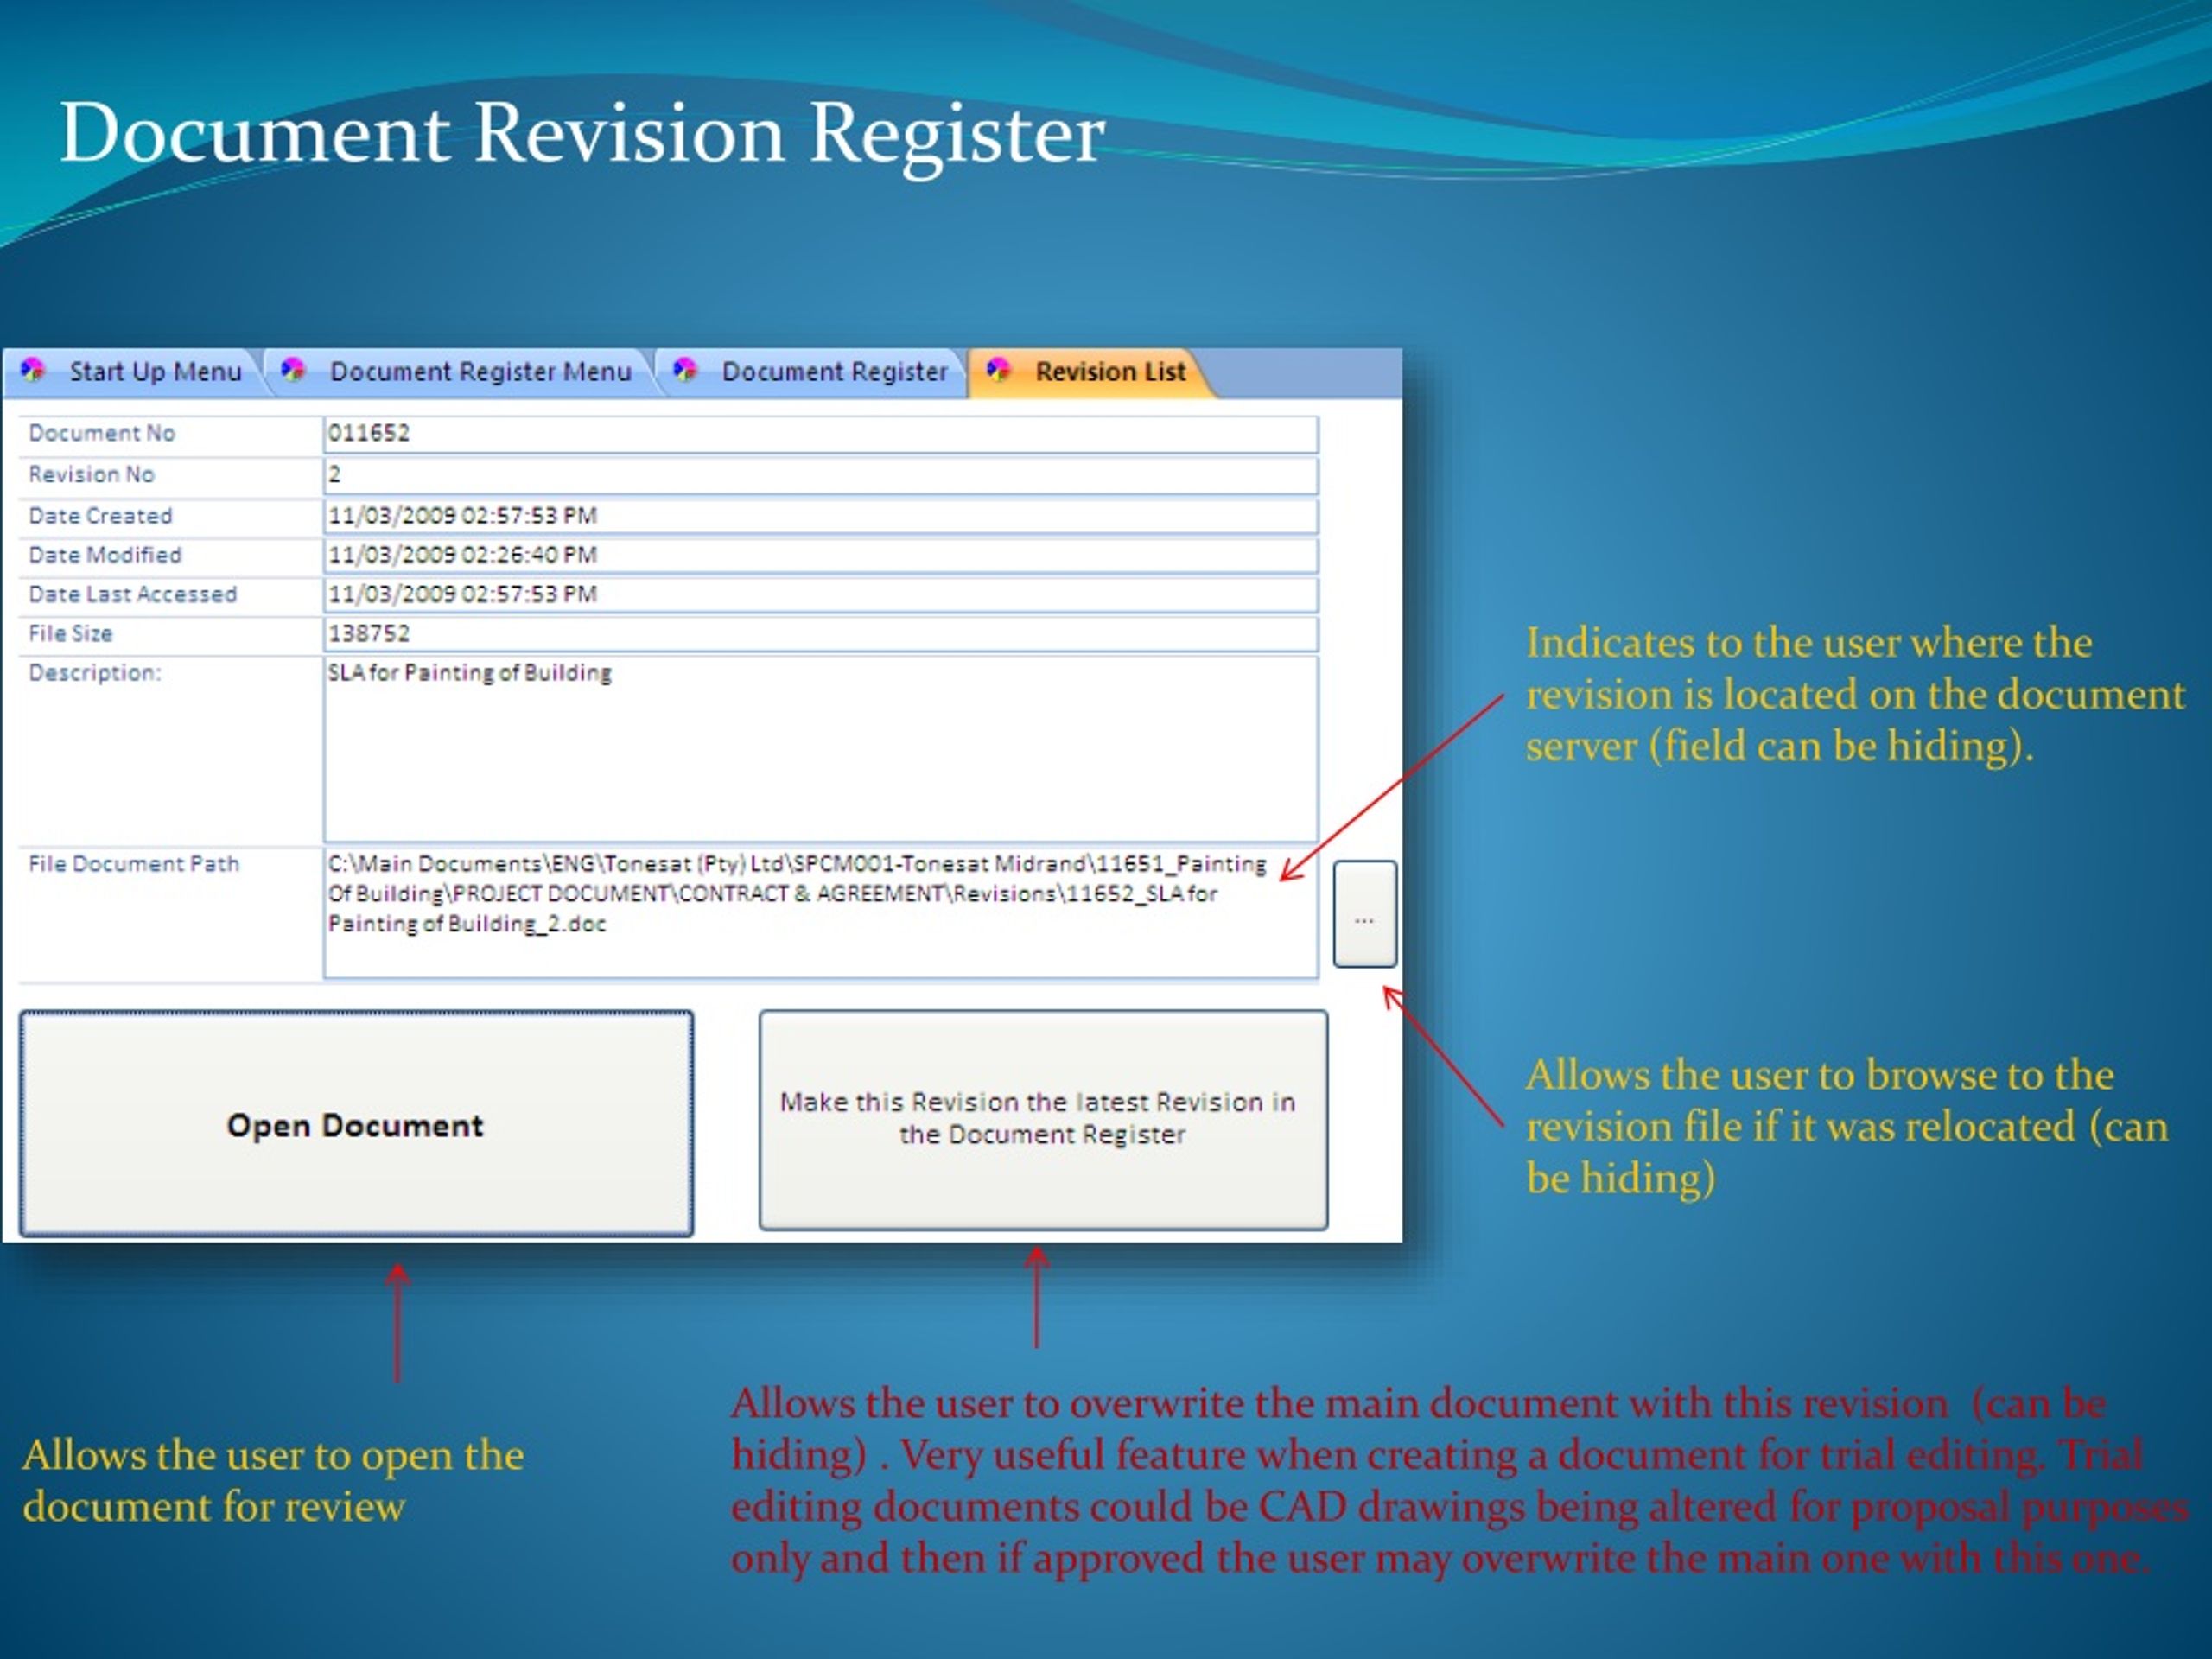Click the Revision List pinwheel icon
This screenshot has width=2212, height=1659.
click(997, 371)
